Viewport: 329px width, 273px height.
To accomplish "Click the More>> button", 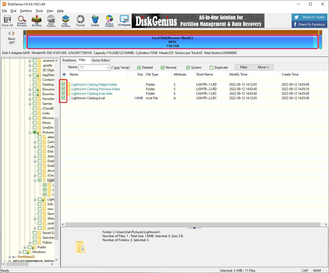I will (x=263, y=67).
